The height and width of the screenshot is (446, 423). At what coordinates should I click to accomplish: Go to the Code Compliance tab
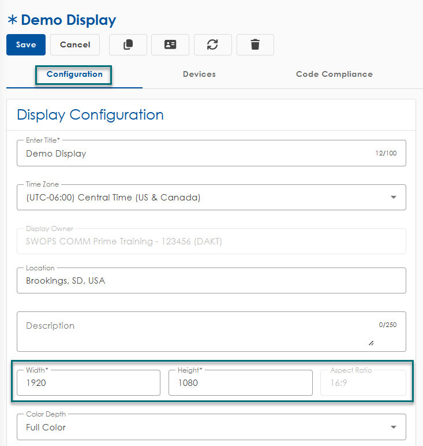pyautogui.click(x=334, y=75)
